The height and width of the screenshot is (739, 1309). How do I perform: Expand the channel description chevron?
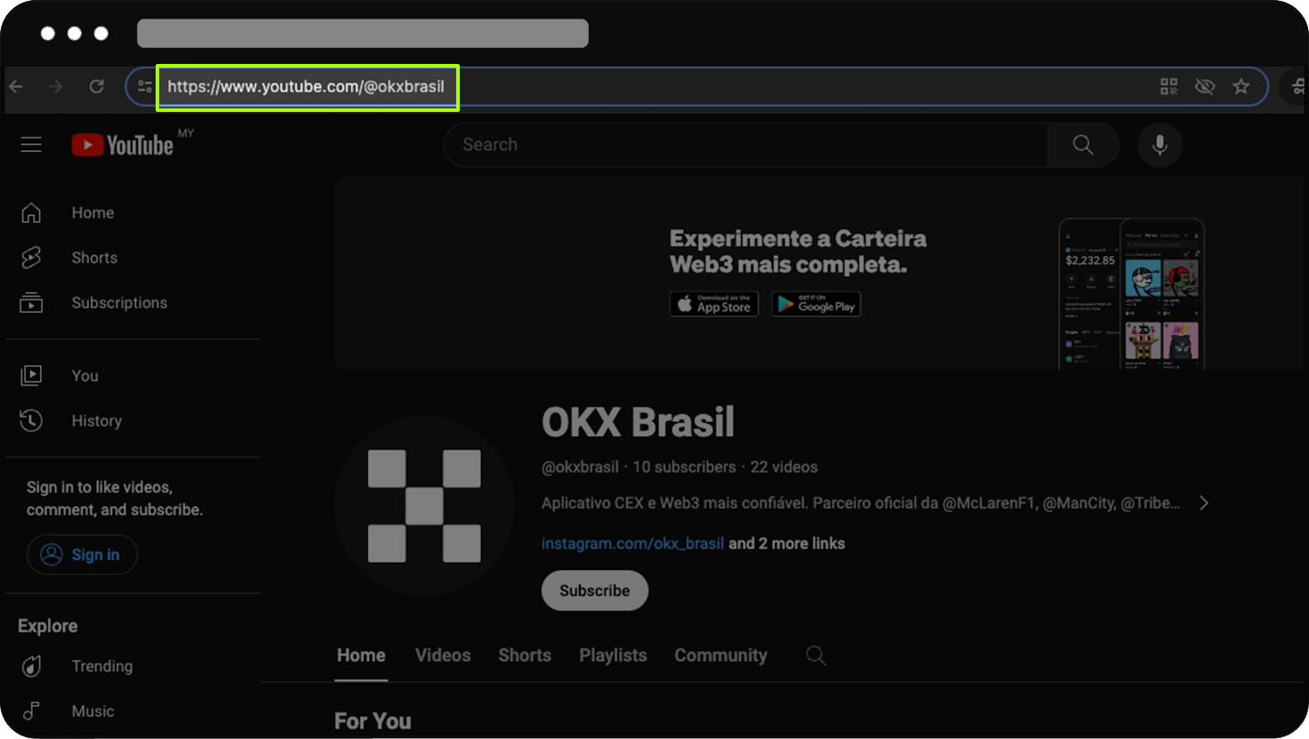(1204, 503)
